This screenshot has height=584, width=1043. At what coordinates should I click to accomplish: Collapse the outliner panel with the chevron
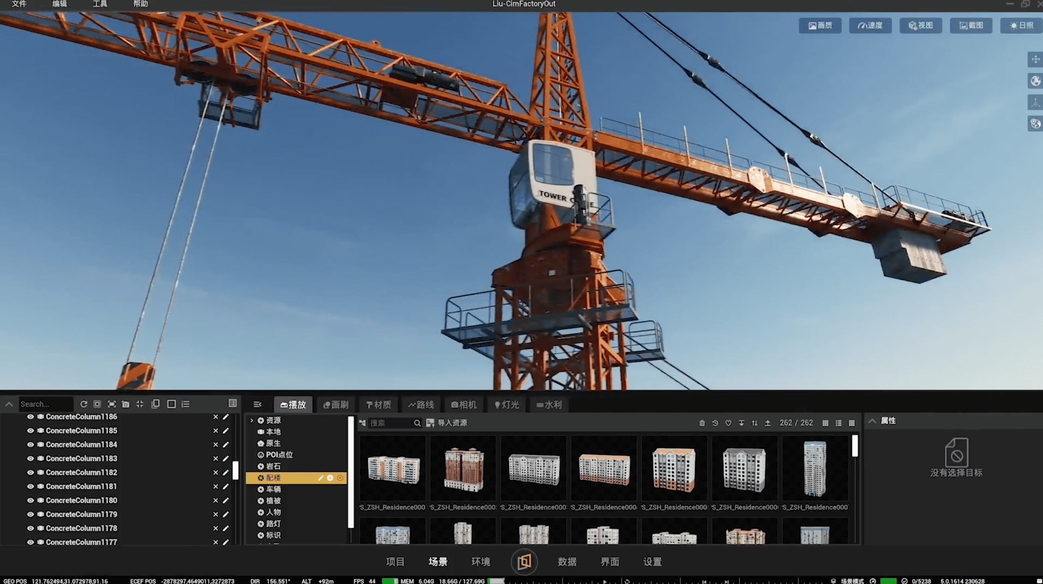click(9, 404)
